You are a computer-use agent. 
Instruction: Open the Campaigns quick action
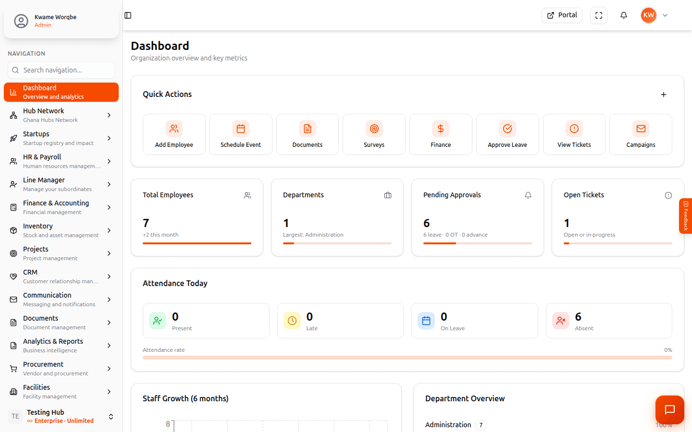coord(641,134)
